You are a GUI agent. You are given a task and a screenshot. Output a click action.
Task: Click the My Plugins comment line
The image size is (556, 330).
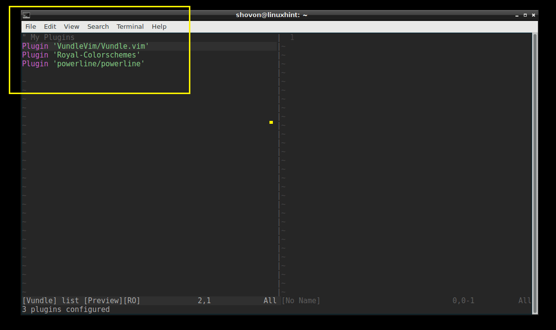(49, 37)
